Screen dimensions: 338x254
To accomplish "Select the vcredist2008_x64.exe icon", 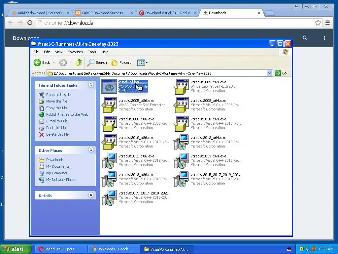I will coord(181,105).
